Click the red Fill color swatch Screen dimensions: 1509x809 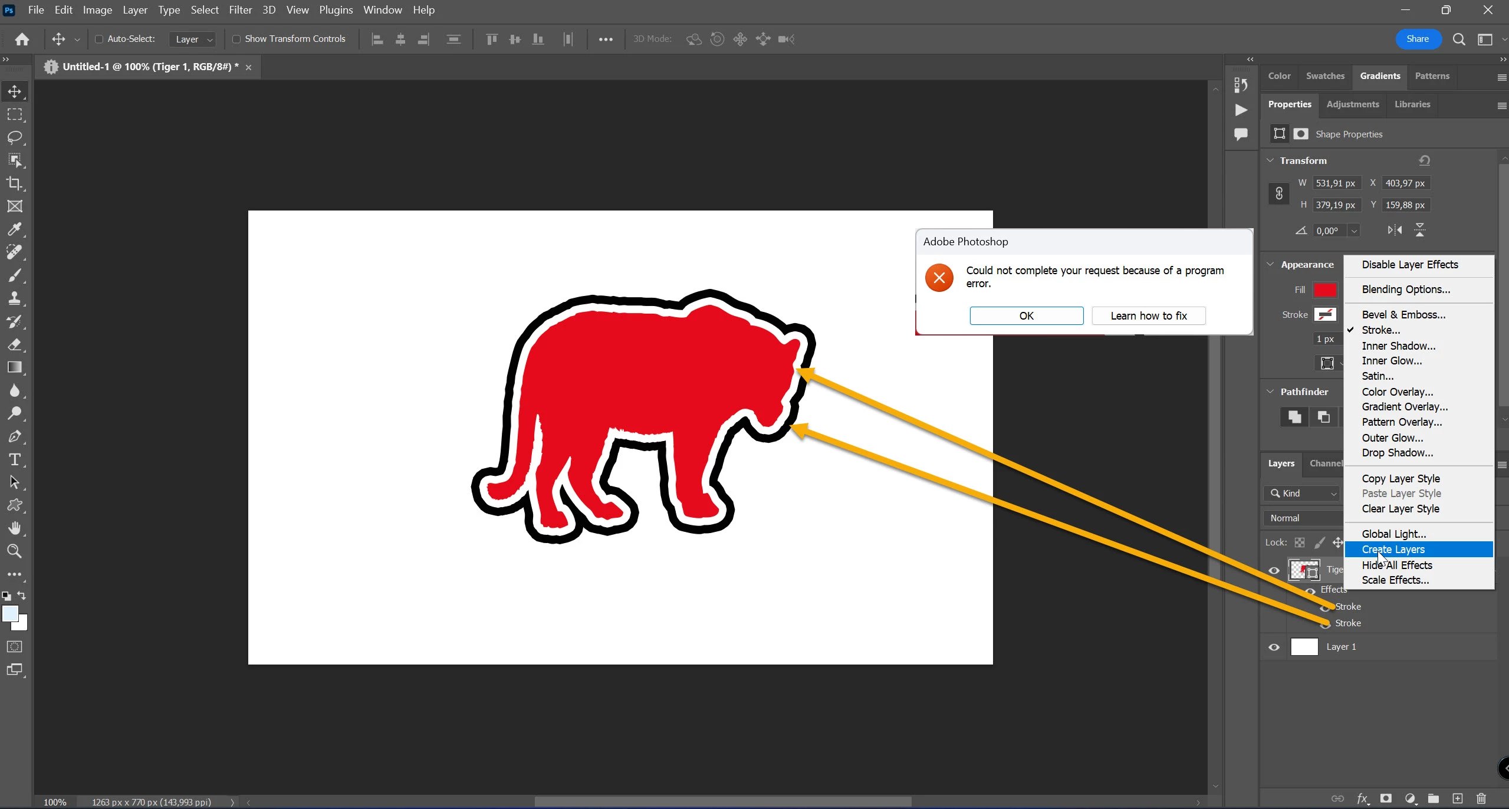click(1324, 290)
